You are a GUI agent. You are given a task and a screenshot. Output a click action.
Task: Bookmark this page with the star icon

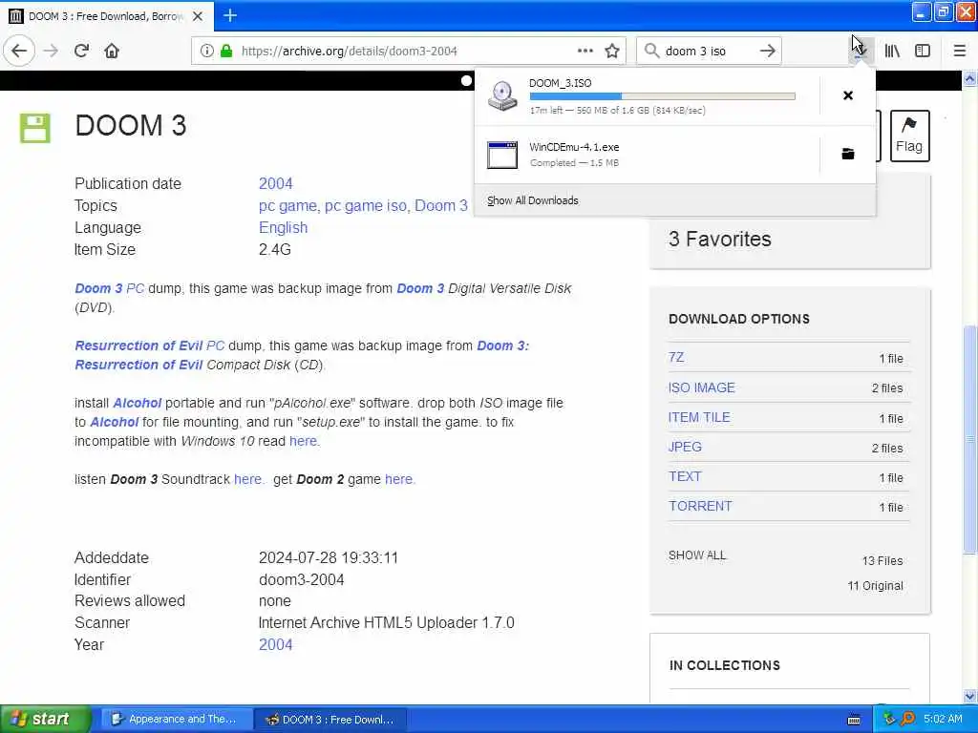point(612,51)
